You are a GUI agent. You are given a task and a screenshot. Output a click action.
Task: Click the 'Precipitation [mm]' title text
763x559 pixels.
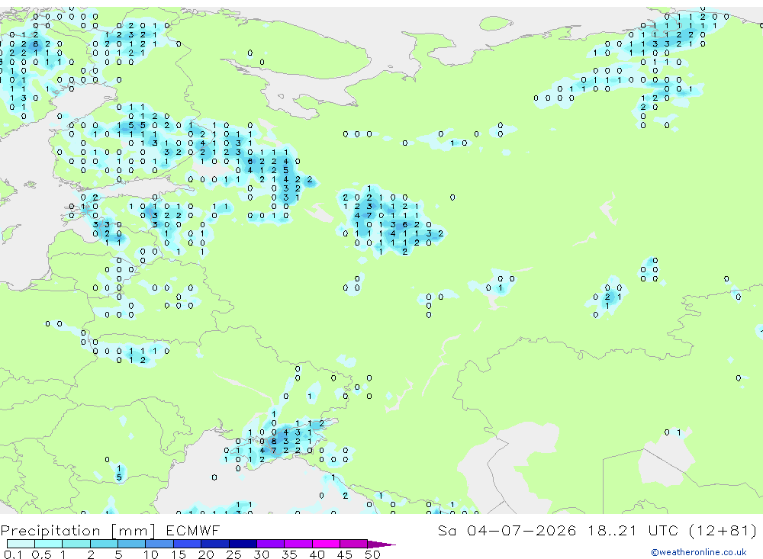[x=78, y=531]
